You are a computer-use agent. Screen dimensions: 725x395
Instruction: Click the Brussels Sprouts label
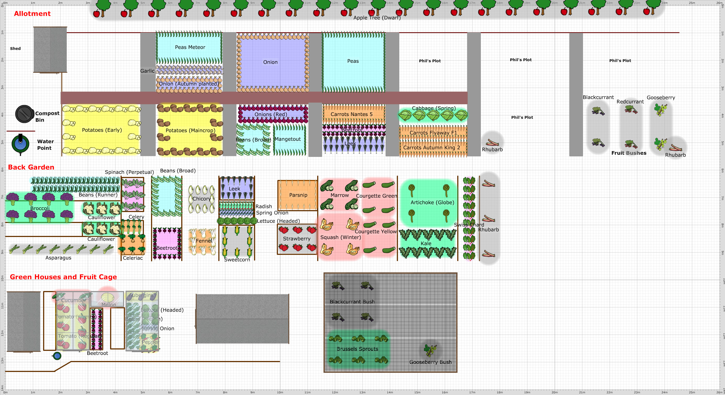[358, 349]
